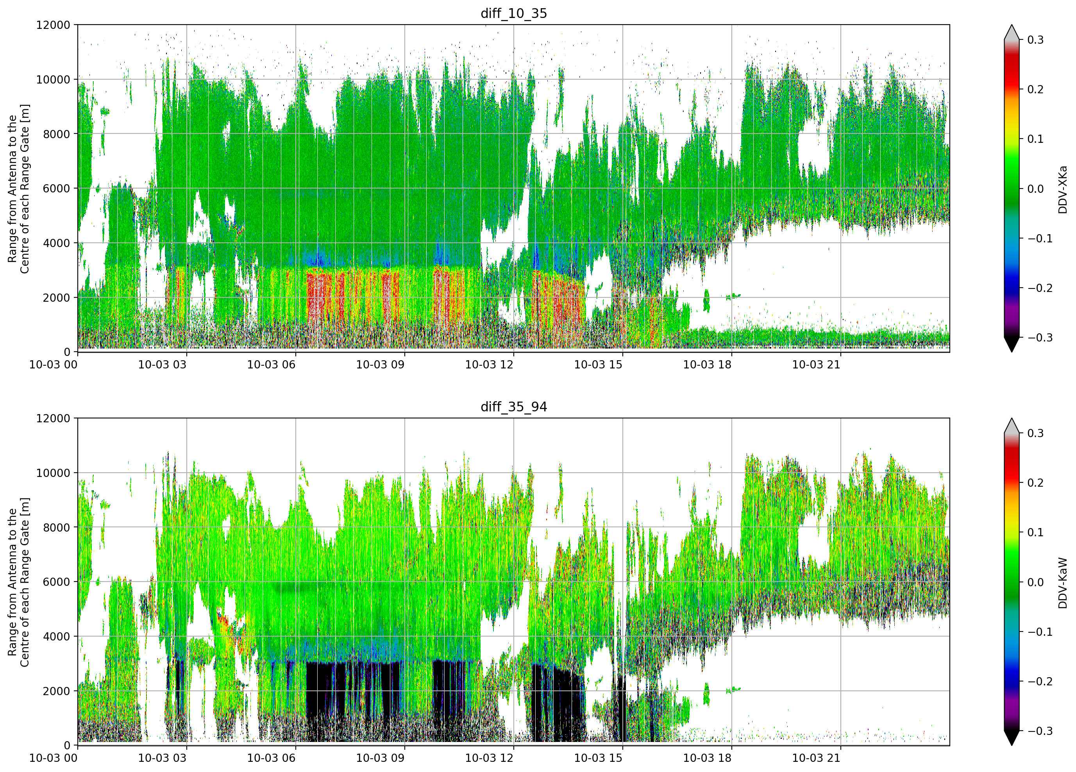Click the 0.2 tick on DDV-KaW colorbar

point(1036,483)
